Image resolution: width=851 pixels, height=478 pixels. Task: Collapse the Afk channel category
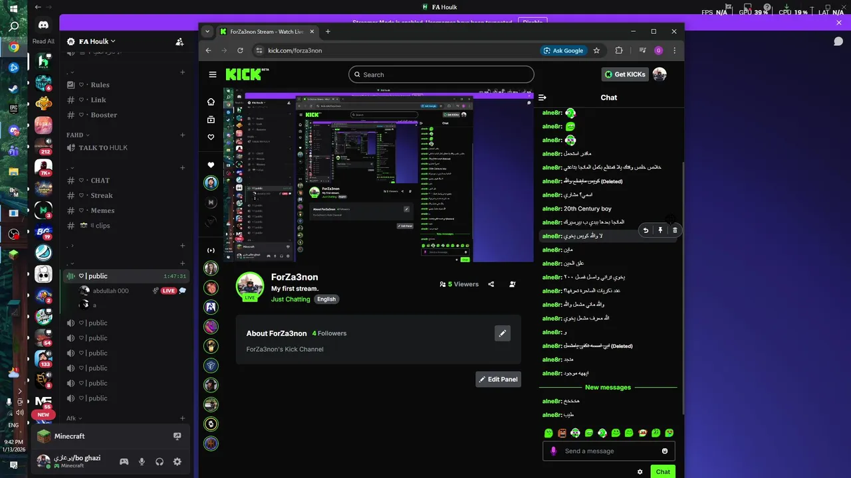[x=74, y=418]
